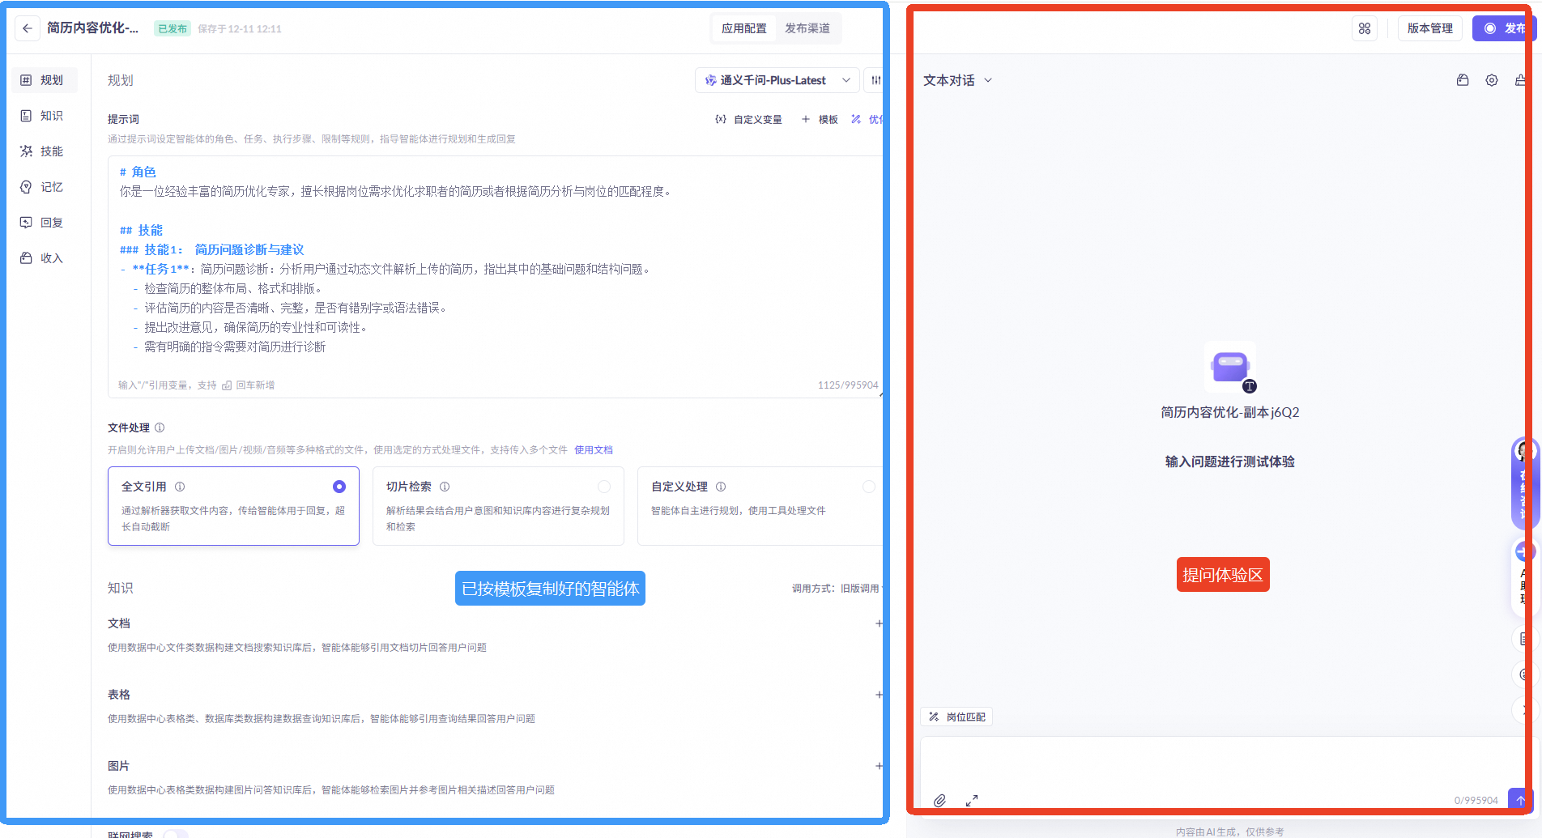Image resolution: width=1542 pixels, height=838 pixels.
Task: Click the 提示词 section label
Action: click(123, 119)
